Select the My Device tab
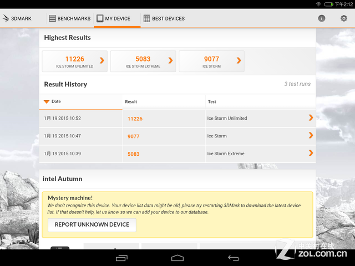The height and width of the screenshot is (266, 355). click(x=117, y=18)
